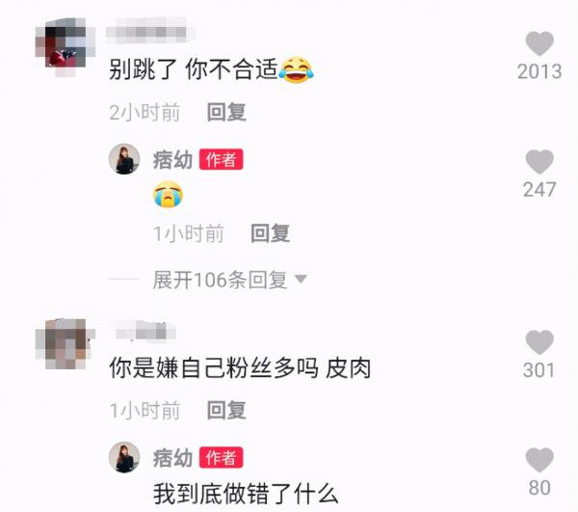Screen dimensions: 578x512
Task: Open the pixelated avatar of the first commenter
Action: point(66,47)
